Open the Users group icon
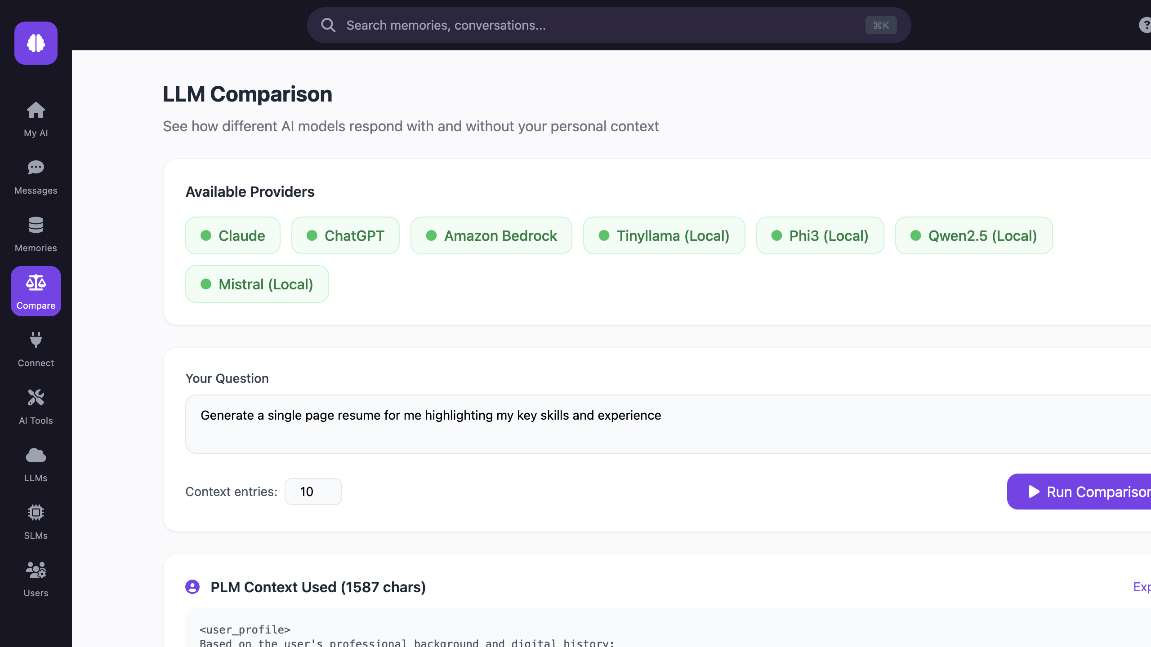1151x647 pixels. point(36,571)
